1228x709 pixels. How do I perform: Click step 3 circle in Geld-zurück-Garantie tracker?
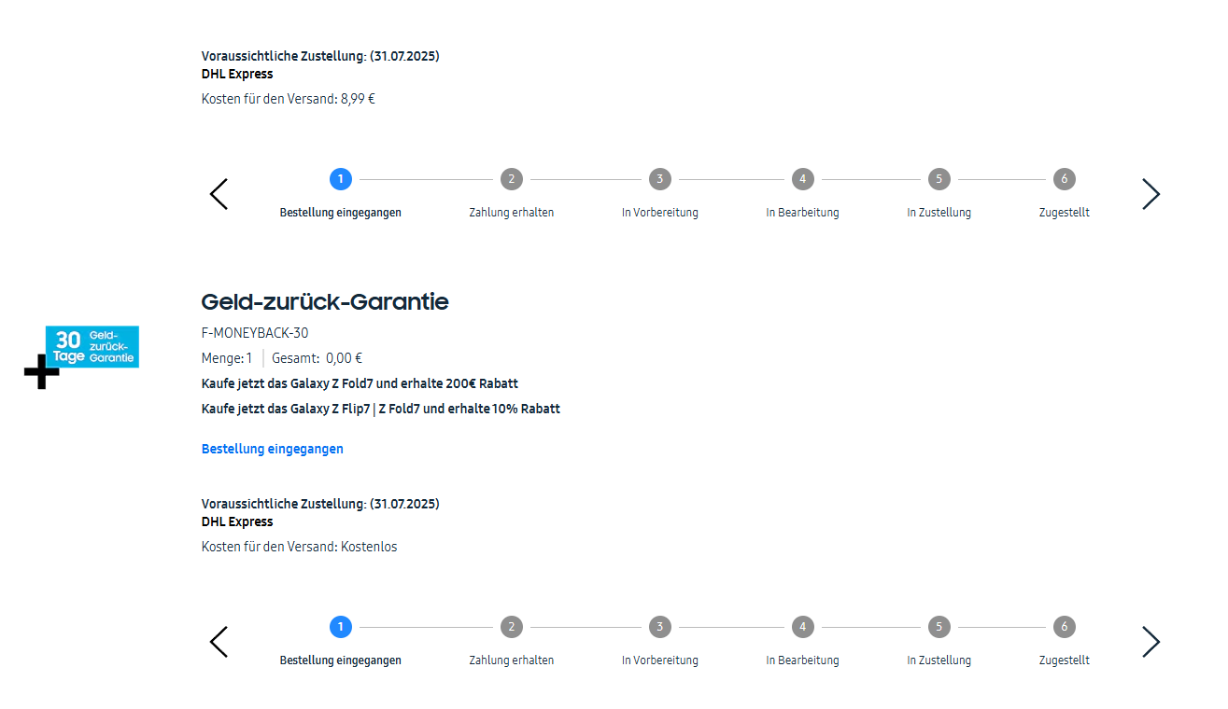(x=660, y=627)
